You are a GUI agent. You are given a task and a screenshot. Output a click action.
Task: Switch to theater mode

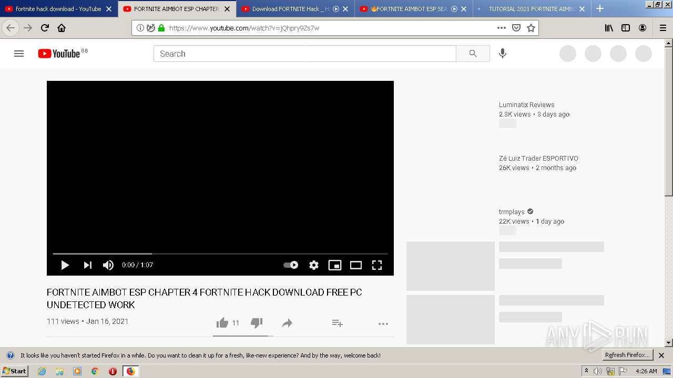(356, 265)
